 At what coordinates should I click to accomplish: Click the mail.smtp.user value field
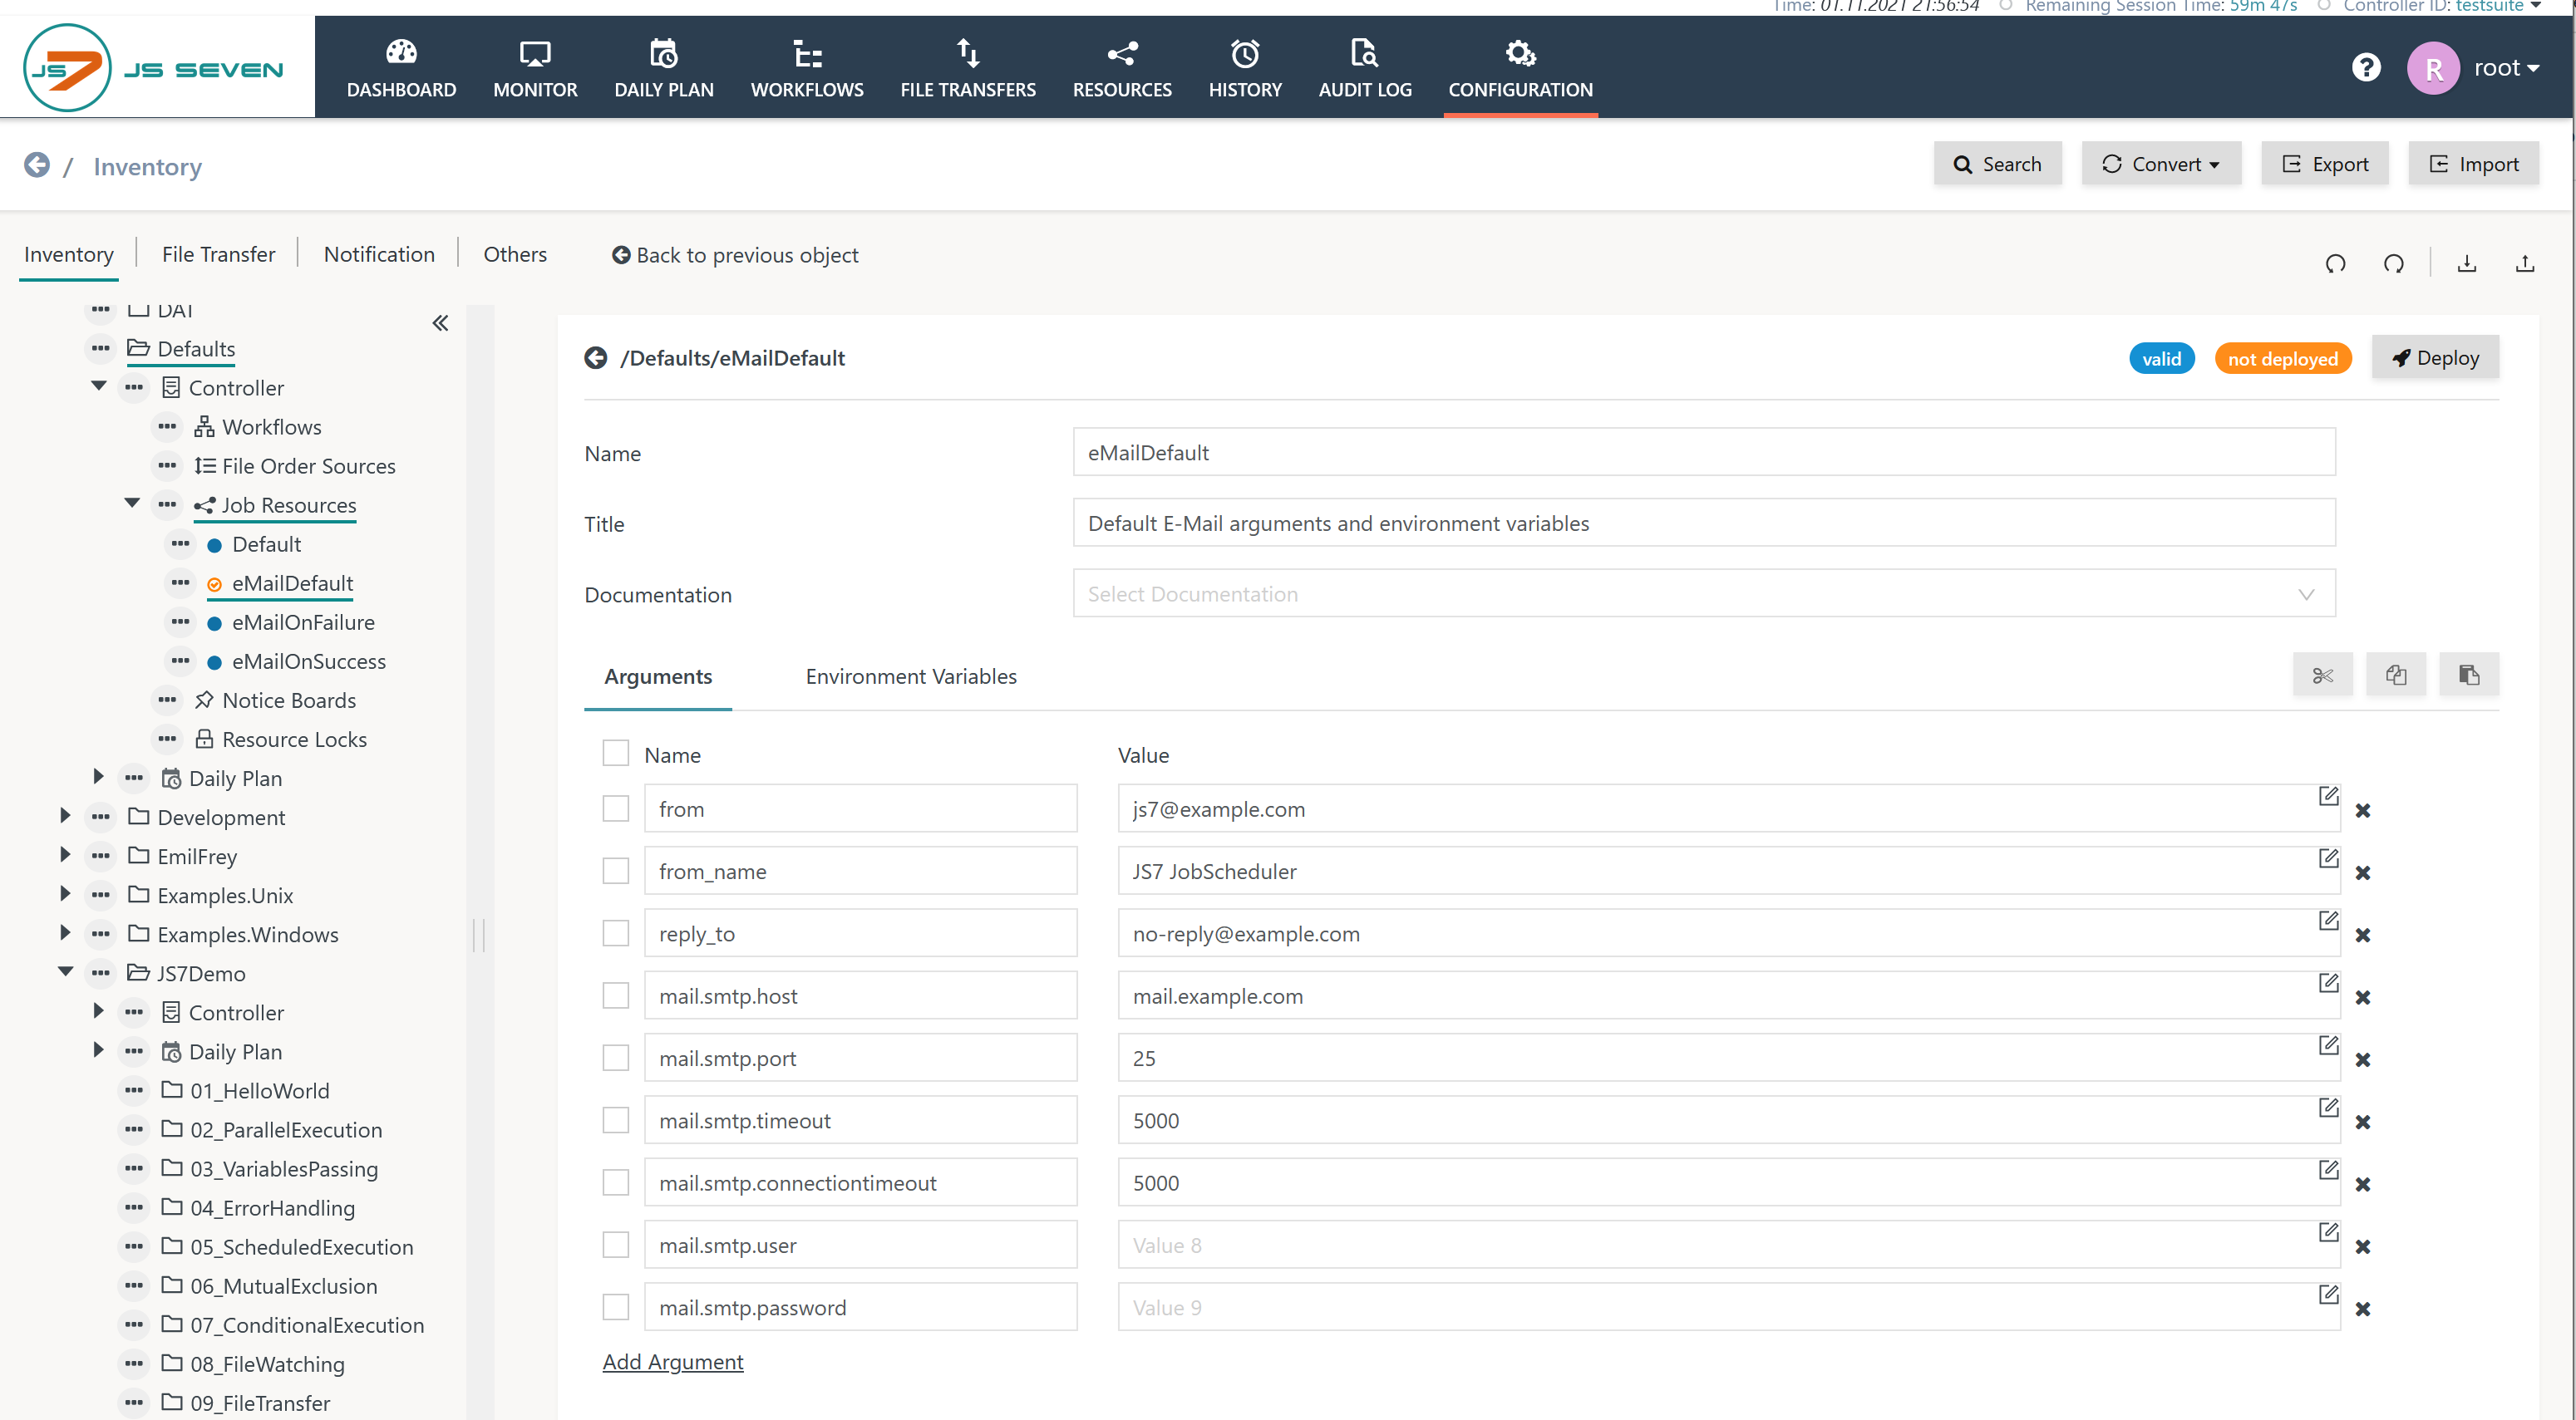(x=1728, y=1246)
